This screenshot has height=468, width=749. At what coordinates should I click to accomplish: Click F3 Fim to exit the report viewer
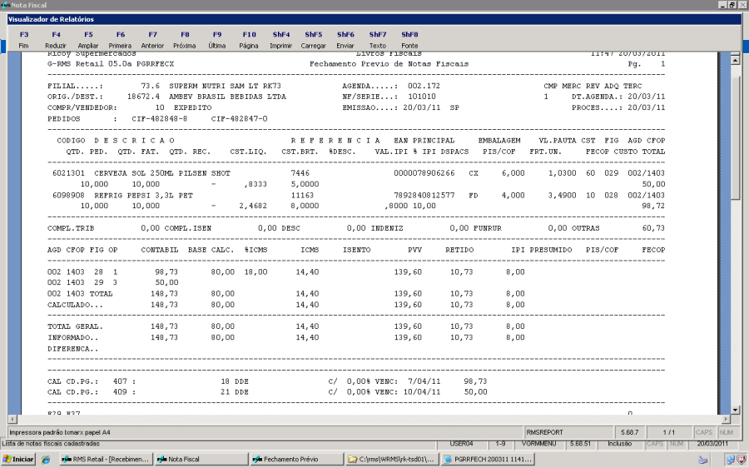pos(24,40)
